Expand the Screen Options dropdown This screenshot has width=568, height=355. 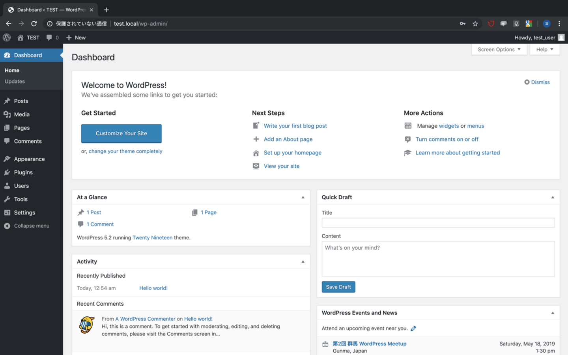499,49
